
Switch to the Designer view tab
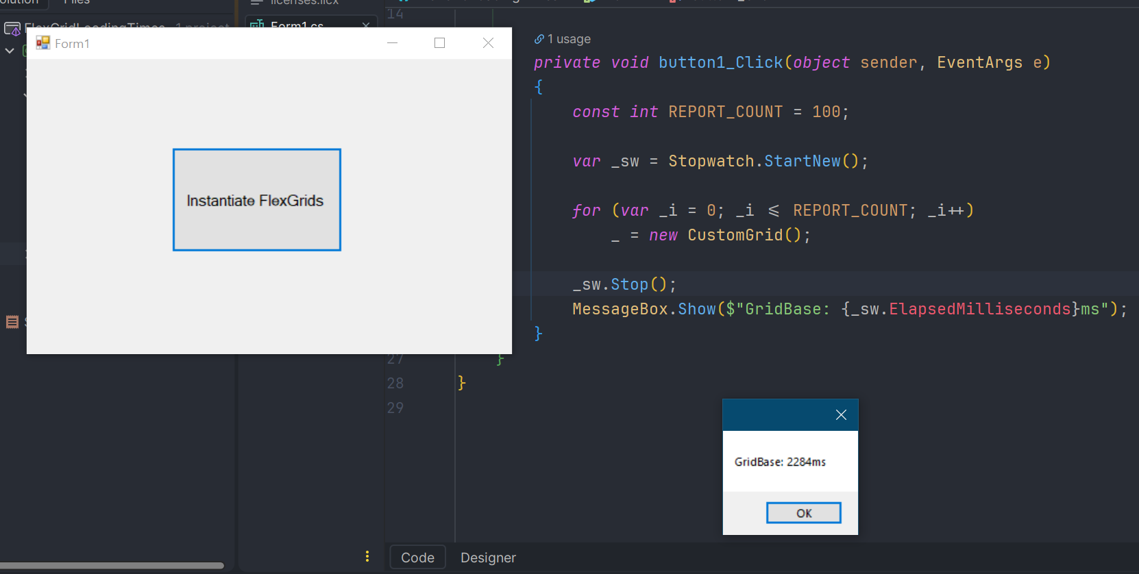[x=487, y=558]
